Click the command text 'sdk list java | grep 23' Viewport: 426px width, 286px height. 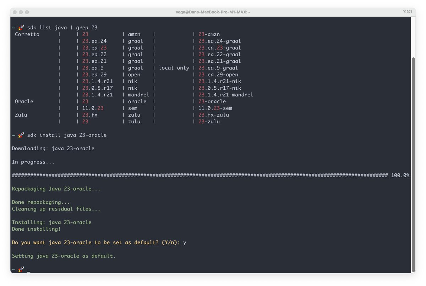pyautogui.click(x=62, y=28)
